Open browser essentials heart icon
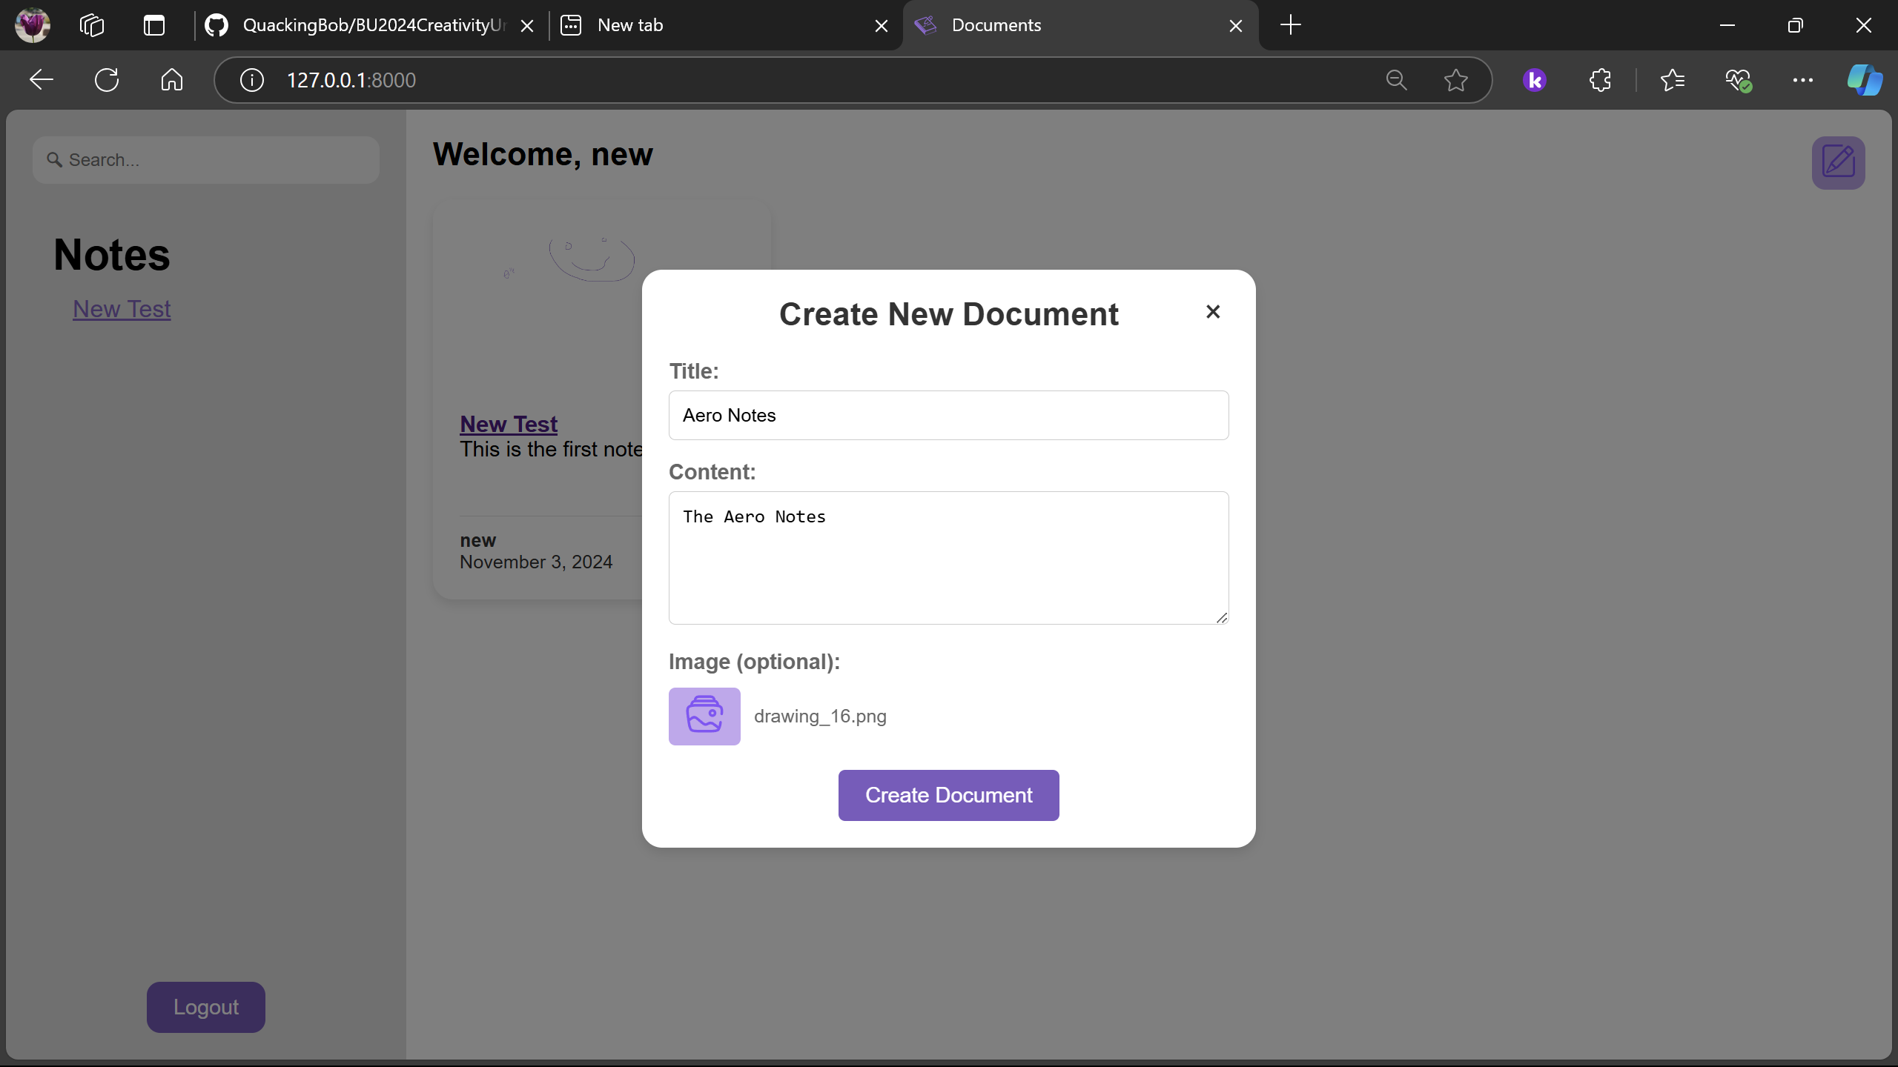The width and height of the screenshot is (1898, 1067). click(x=1738, y=80)
